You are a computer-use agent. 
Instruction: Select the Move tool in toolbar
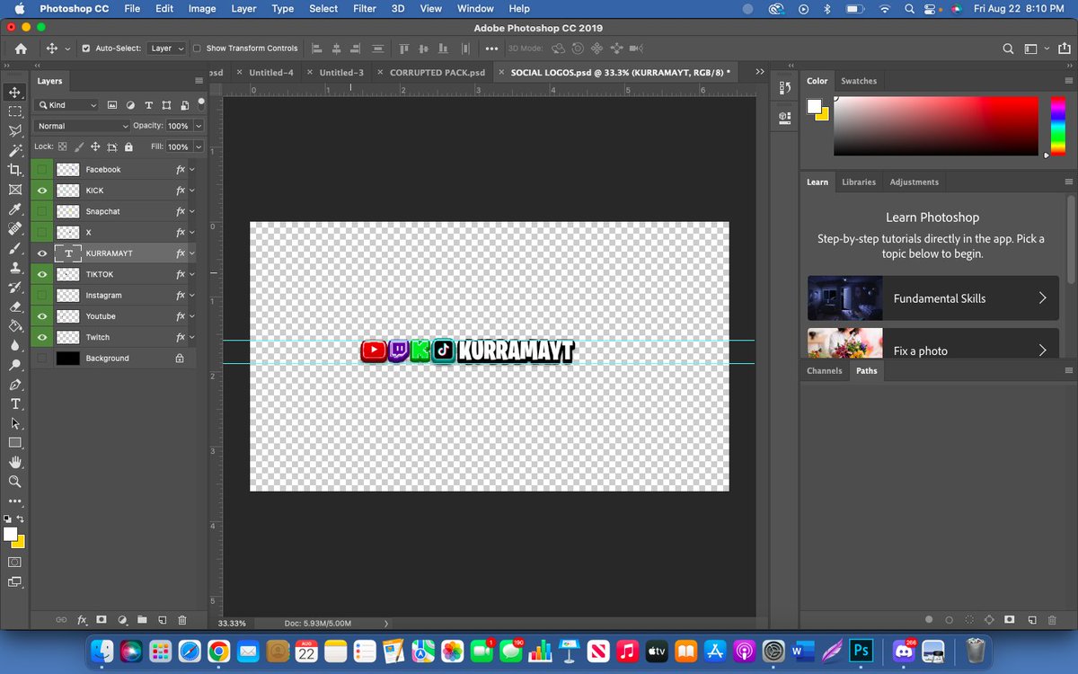click(x=14, y=92)
